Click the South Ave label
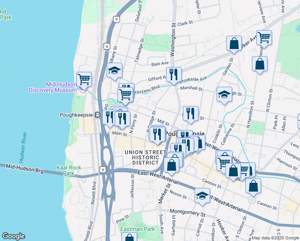Image resolution: width=300 pixels, height=241 pixels. pyautogui.click(x=161, y=224)
